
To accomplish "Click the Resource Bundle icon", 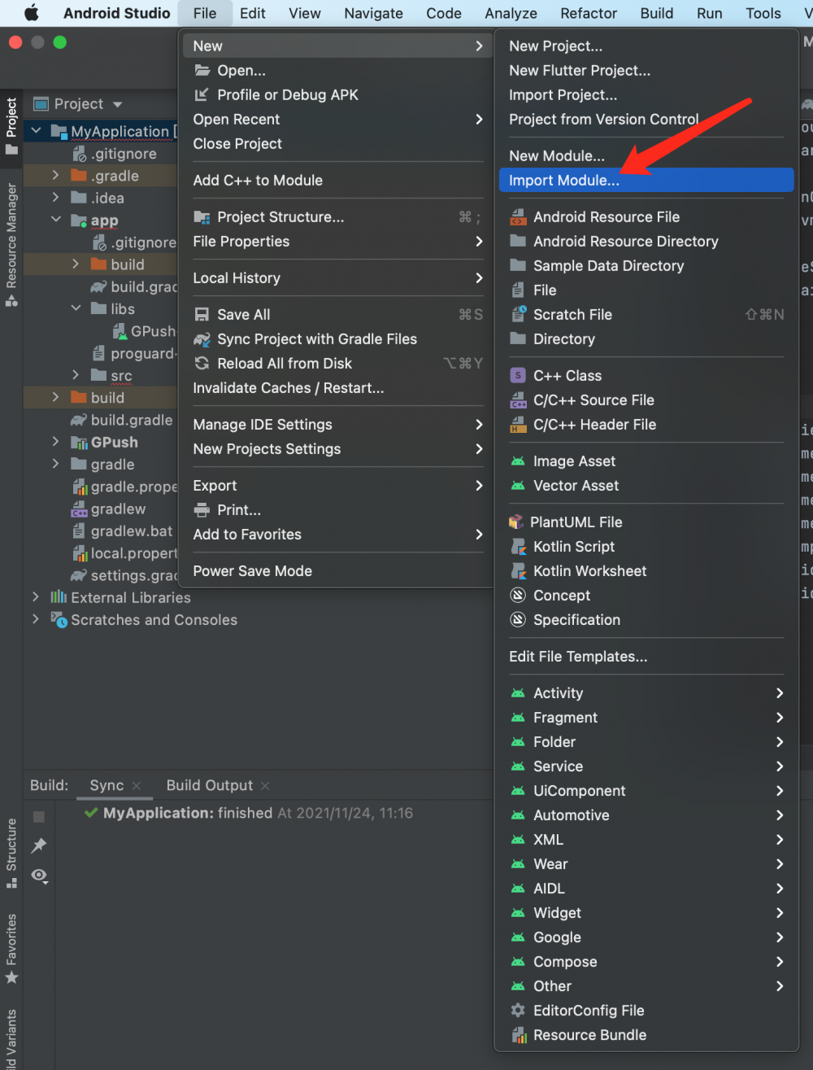I will click(518, 1035).
